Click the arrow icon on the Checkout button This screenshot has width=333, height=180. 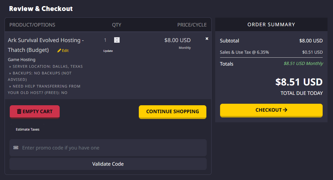point(285,110)
